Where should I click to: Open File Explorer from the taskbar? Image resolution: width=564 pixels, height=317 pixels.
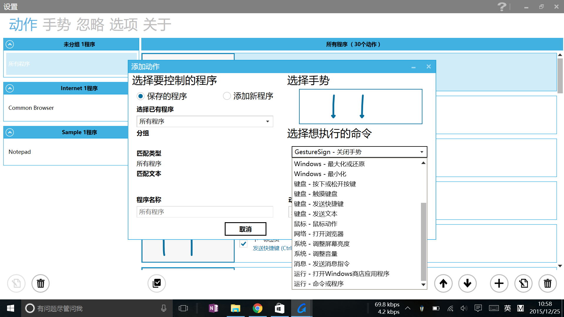pyautogui.click(x=235, y=308)
